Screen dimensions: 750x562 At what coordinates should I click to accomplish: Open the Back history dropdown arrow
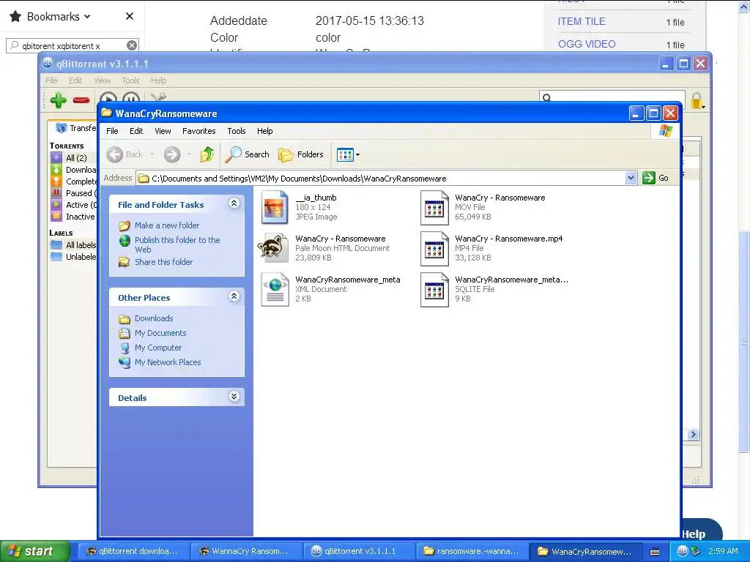(x=152, y=154)
